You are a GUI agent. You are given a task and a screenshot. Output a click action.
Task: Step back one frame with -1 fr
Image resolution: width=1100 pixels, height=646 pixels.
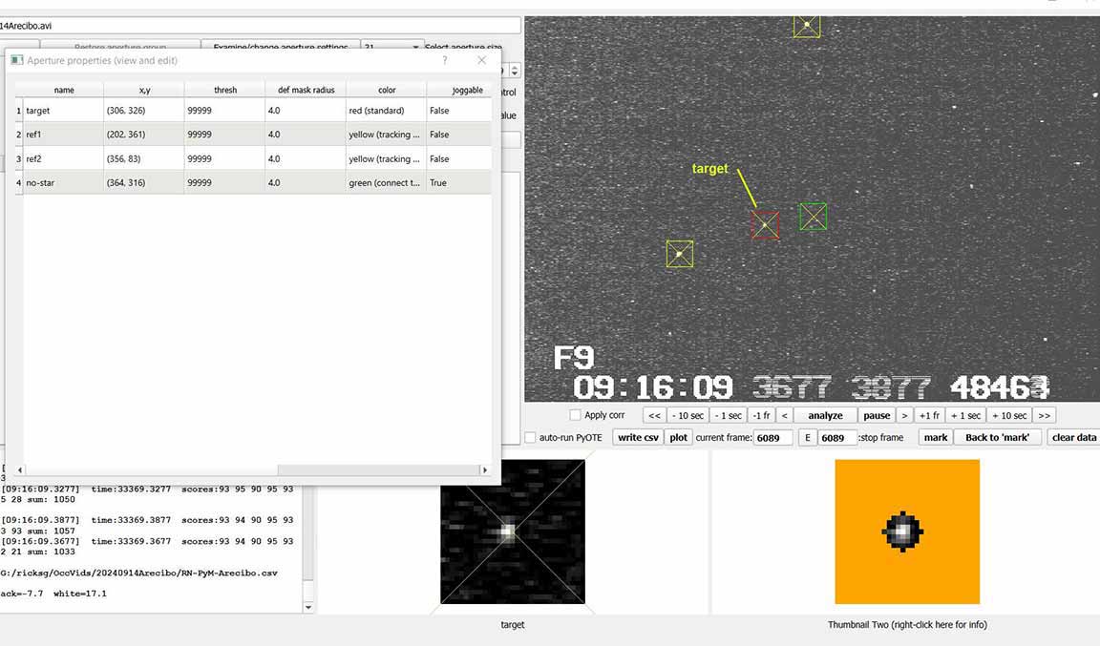point(762,415)
